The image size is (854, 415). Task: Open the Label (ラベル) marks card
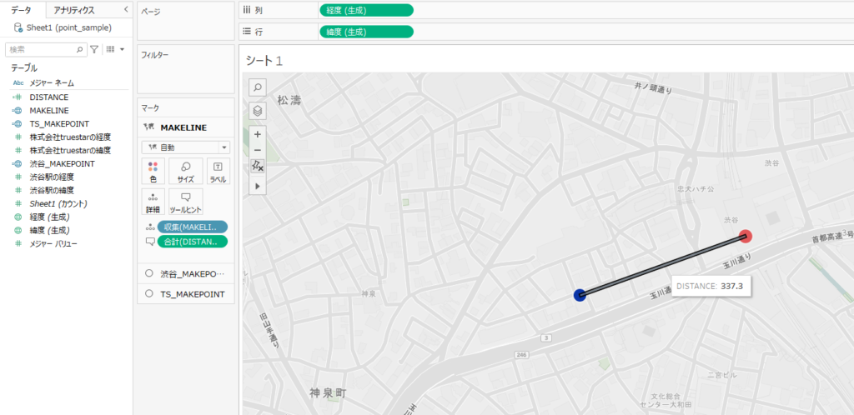(x=218, y=171)
